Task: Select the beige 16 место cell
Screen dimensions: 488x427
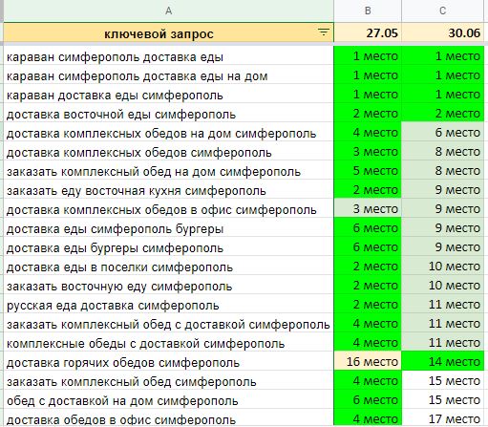Action: point(368,361)
